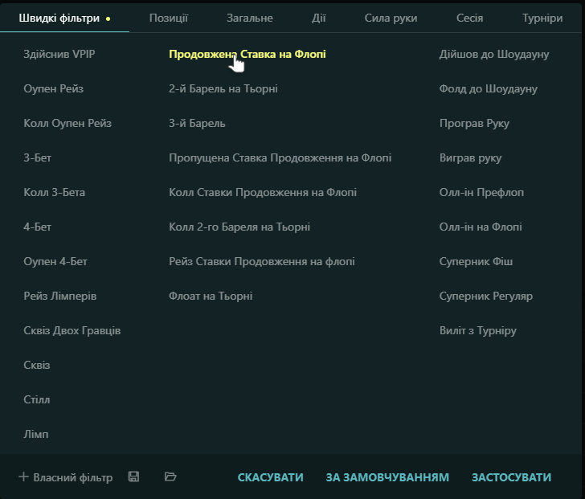Toggle the Здійснив VPIP filter

click(59, 54)
